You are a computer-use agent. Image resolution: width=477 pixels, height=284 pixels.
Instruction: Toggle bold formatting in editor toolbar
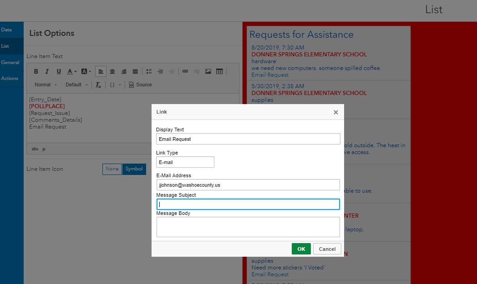tap(36, 71)
